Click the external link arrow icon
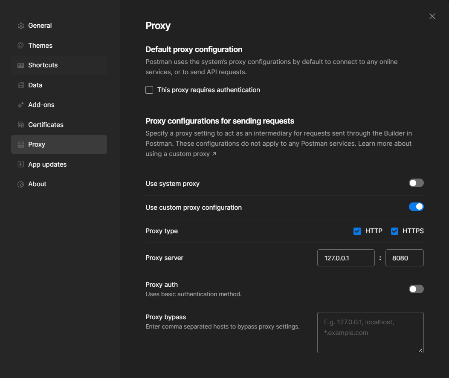Viewport: 449px width, 378px height. (214, 154)
